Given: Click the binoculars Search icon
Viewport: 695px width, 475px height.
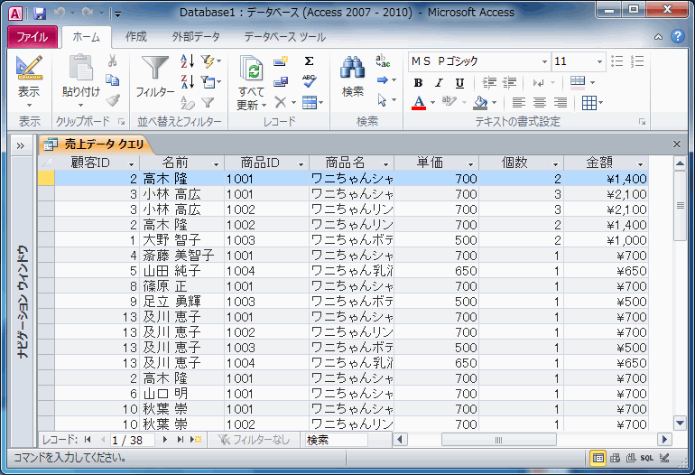Looking at the screenshot, I should [352, 68].
